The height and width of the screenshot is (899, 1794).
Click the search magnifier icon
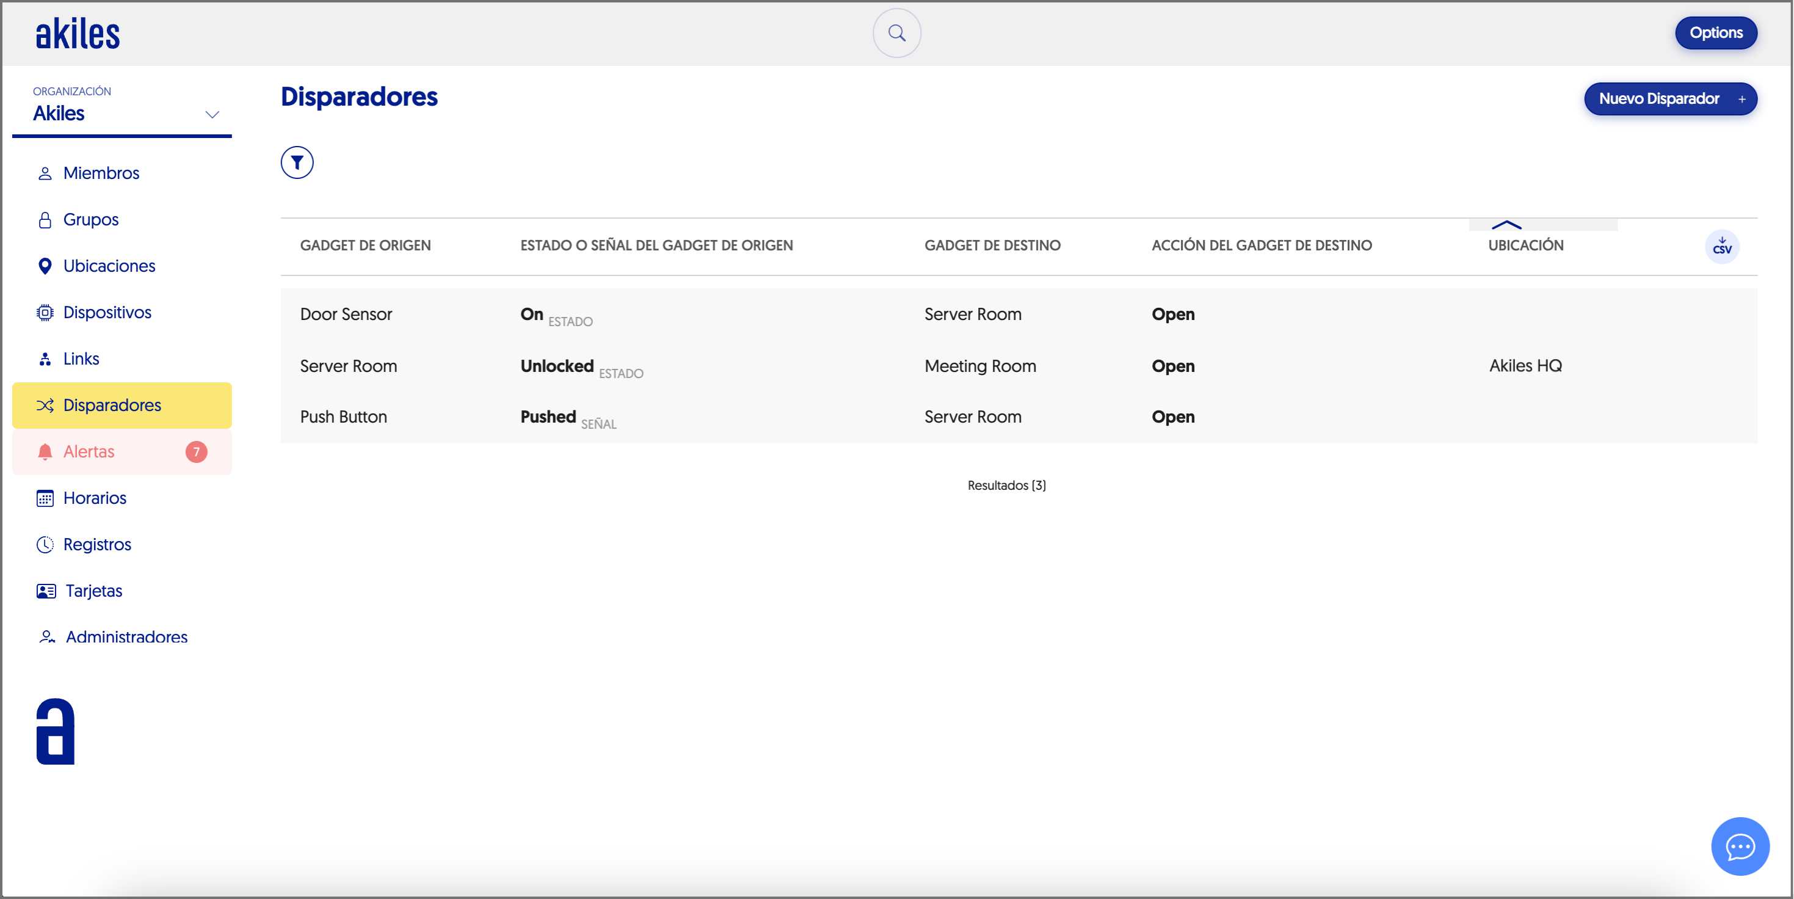pos(896,33)
